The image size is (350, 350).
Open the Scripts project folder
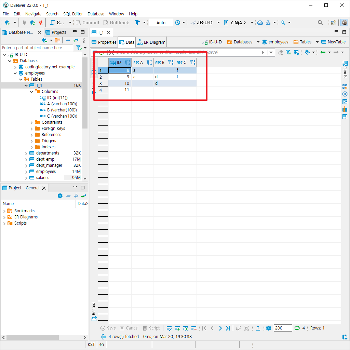point(20,223)
